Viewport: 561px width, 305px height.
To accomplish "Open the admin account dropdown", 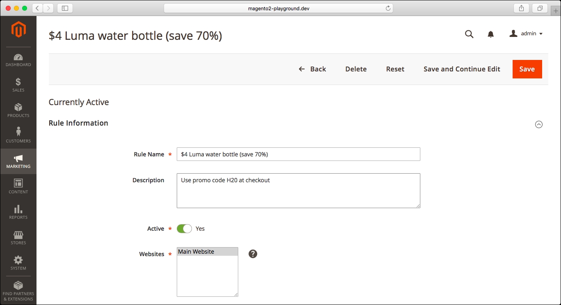I will point(526,34).
